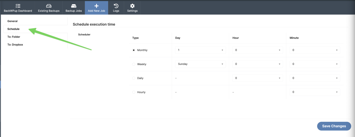The image size is (355, 137).
Task: Click the Day column header
Action: [178, 38]
